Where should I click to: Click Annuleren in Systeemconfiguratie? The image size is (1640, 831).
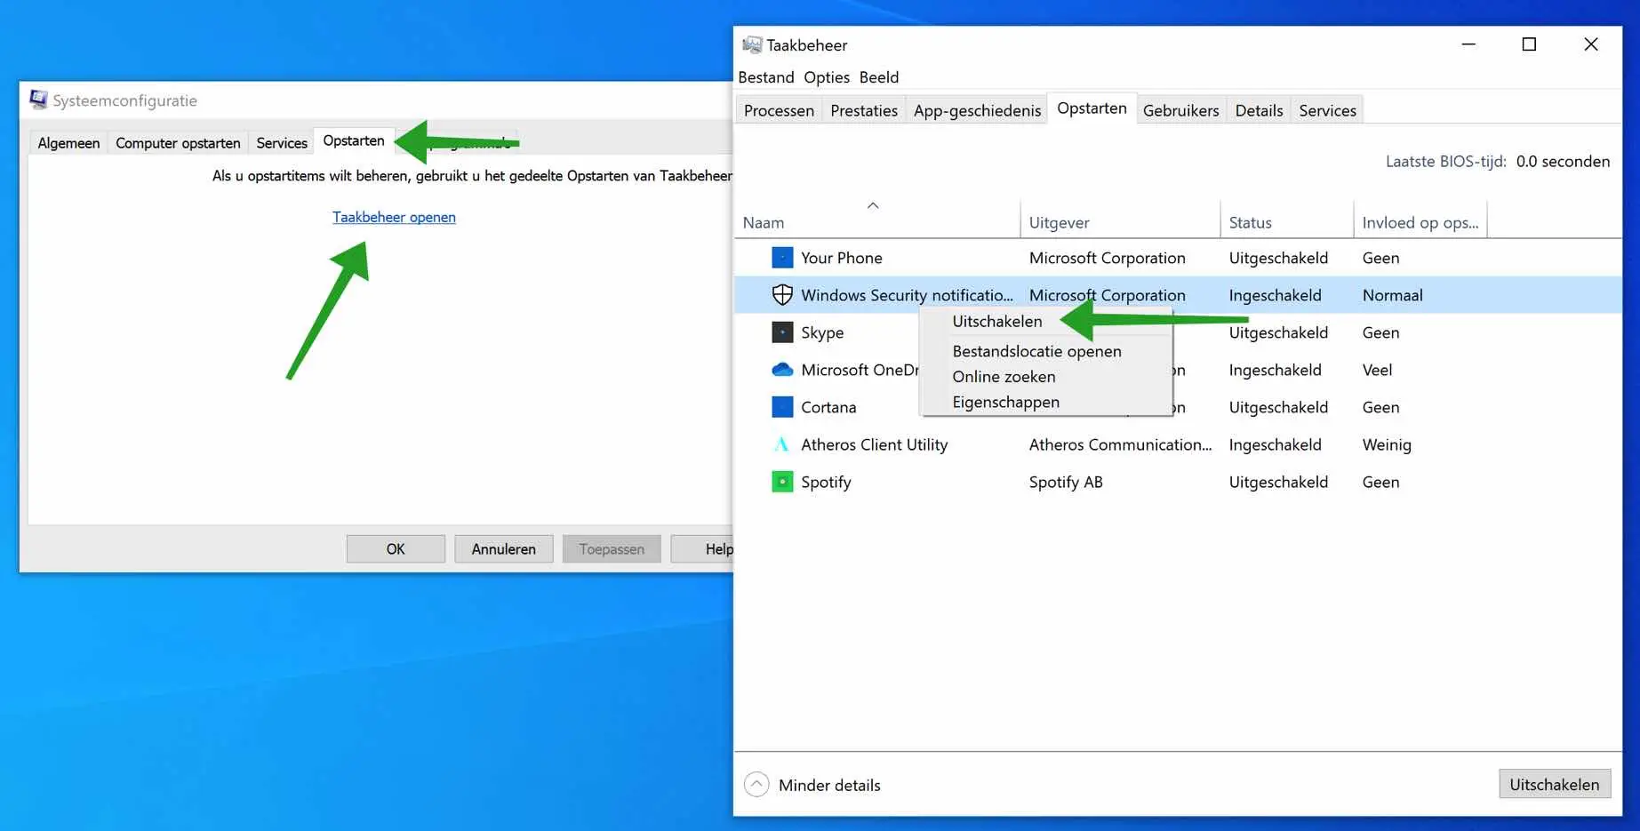point(503,549)
